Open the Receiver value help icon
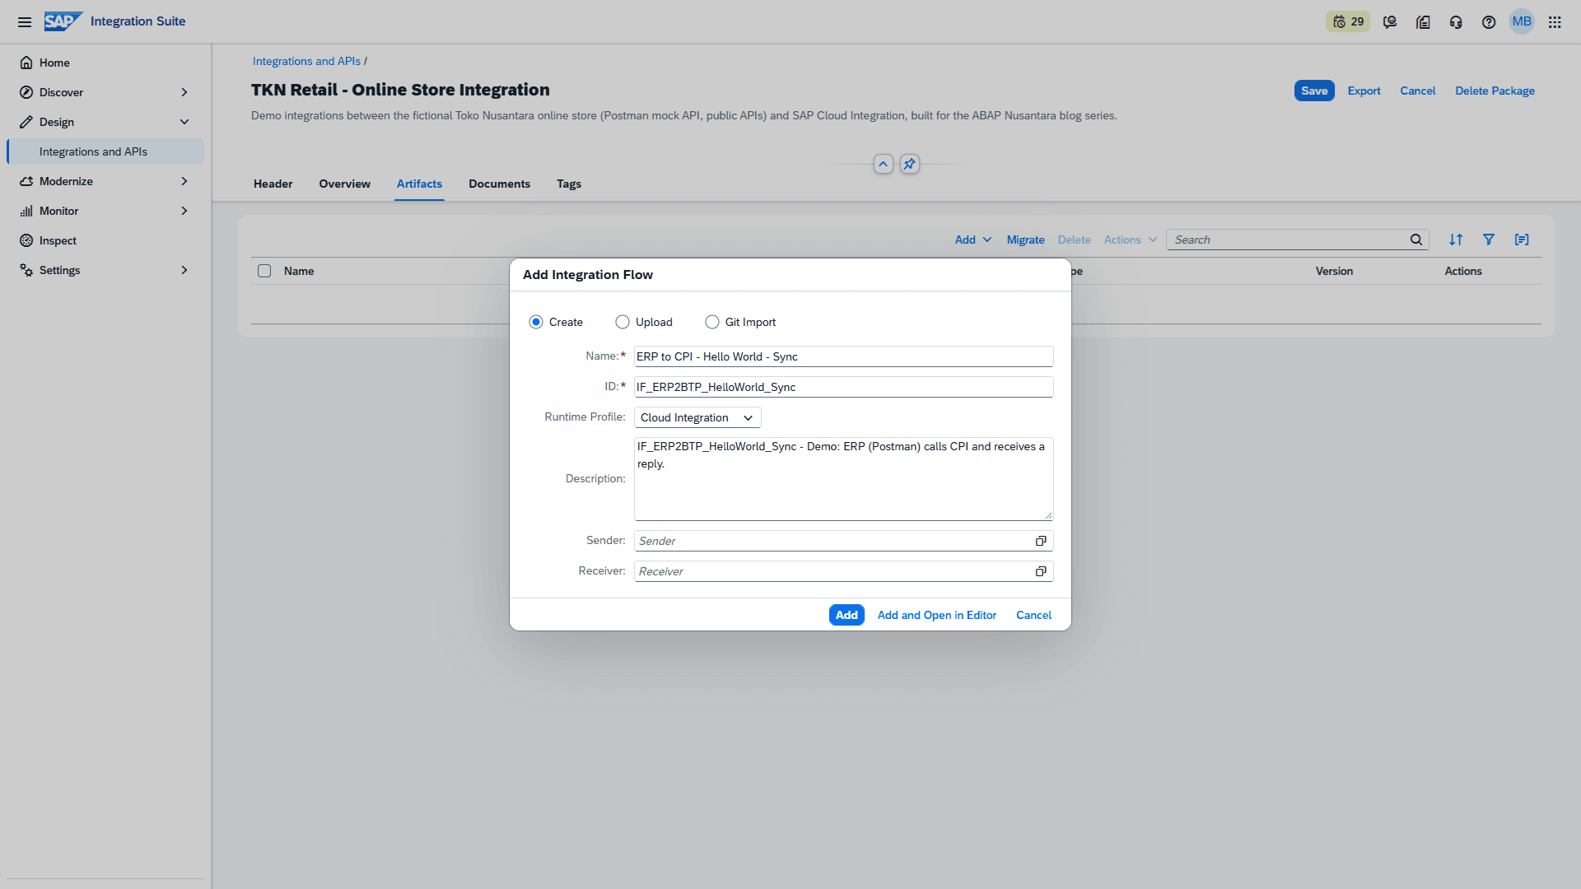This screenshot has width=1581, height=889. point(1041,571)
